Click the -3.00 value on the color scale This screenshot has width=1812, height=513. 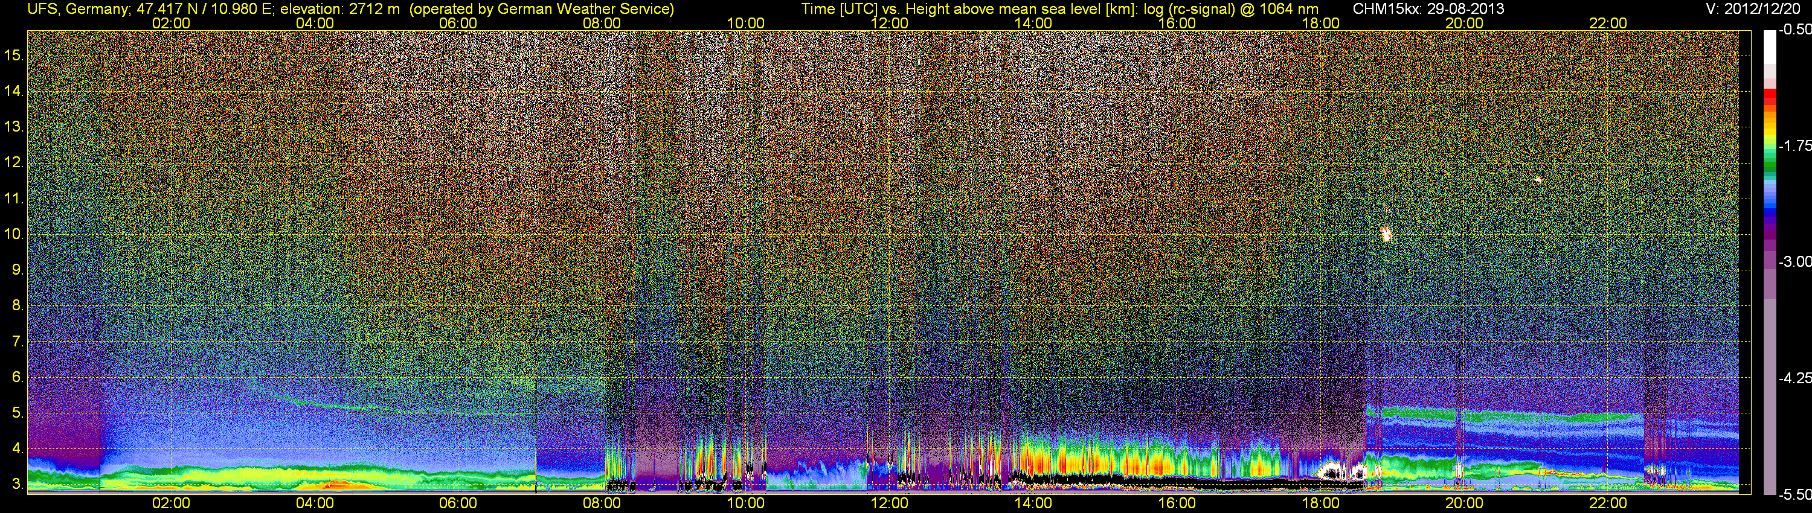[x=1794, y=261]
